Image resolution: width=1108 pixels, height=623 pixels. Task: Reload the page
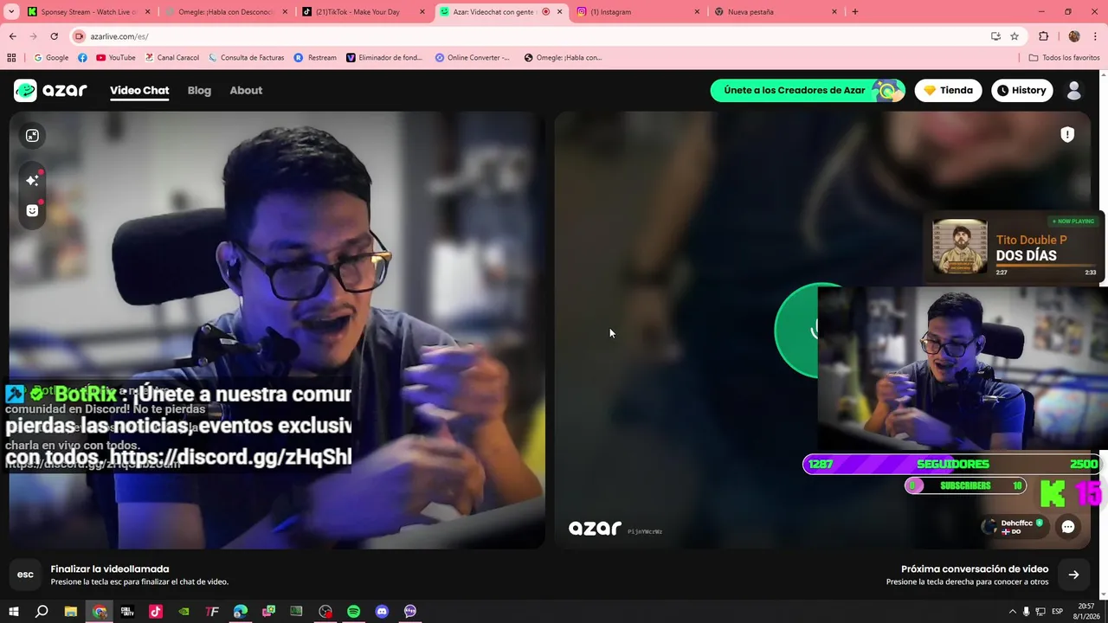tap(54, 36)
